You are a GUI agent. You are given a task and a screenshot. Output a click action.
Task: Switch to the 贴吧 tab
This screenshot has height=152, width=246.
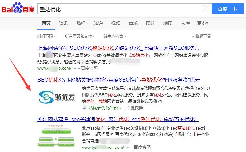click(x=81, y=23)
